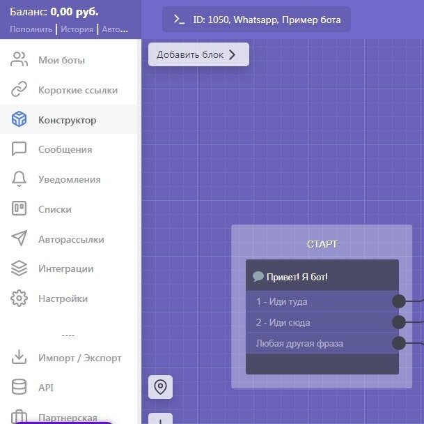Click the Настройки gear icon

(x=19, y=298)
